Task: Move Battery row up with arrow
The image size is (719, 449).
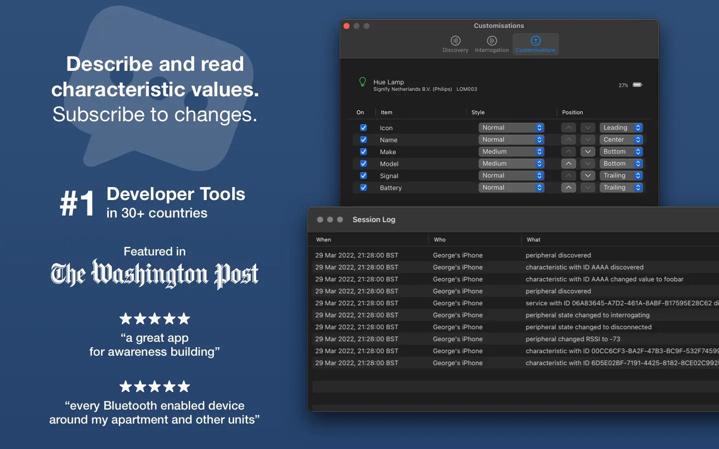Action: tap(569, 188)
